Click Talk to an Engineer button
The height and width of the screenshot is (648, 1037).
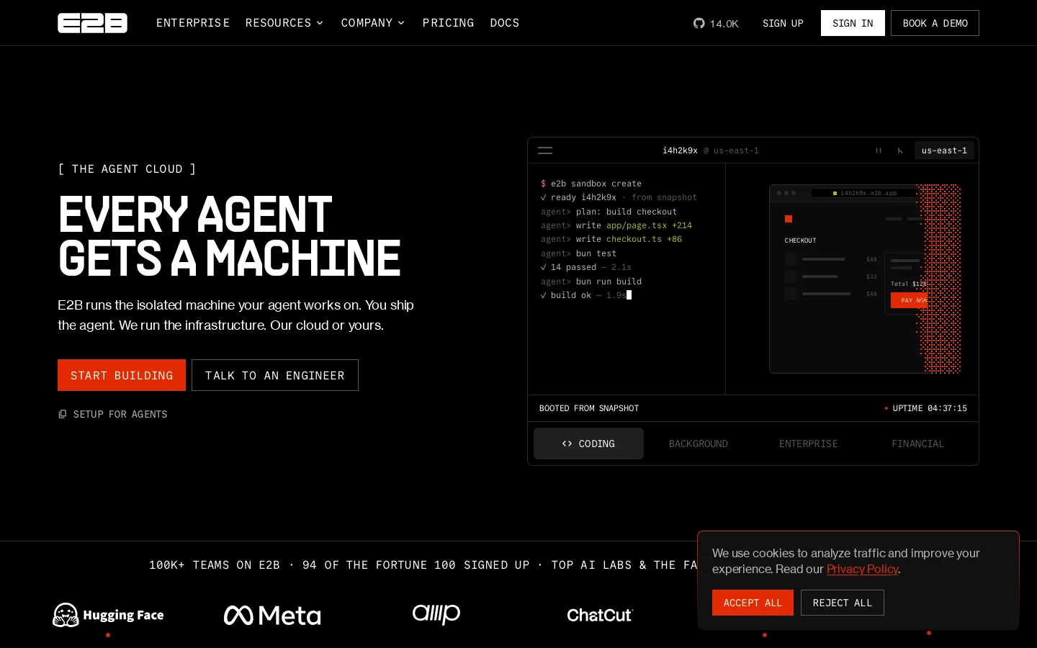tap(275, 375)
